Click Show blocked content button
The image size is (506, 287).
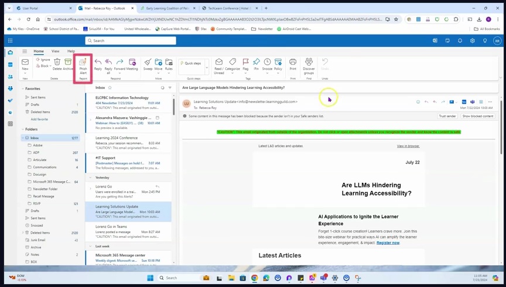coord(478,116)
